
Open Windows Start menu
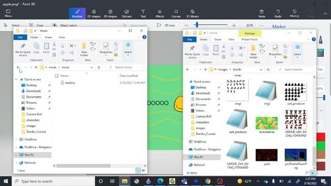[x=6, y=181]
